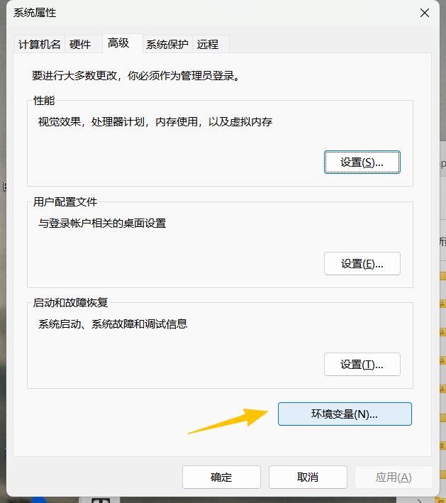
Task: Click the 启动和故障恢复 group label
Action: [70, 302]
